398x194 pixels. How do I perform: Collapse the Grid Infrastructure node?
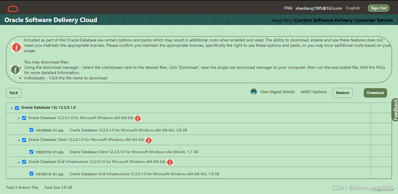[18, 162]
